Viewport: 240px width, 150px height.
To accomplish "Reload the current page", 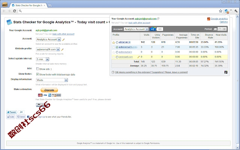I will pyautogui.click(x=15, y=11).
